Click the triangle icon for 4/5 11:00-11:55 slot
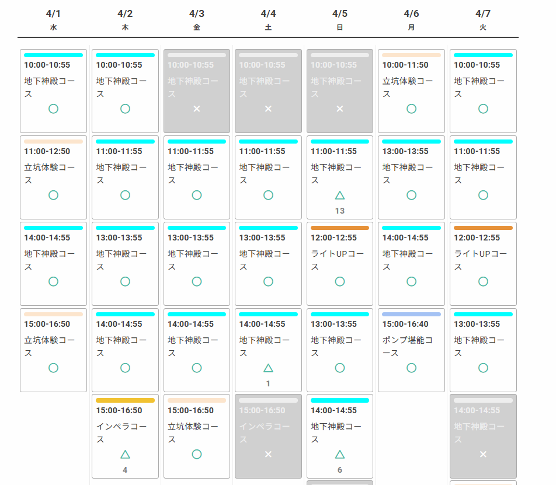Screen dimensions: 556x485 tap(340, 195)
